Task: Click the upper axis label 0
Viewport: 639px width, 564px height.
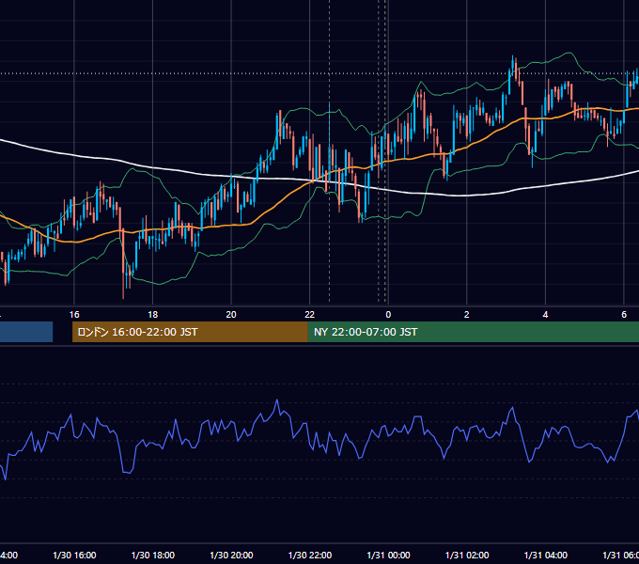Action: (388, 315)
